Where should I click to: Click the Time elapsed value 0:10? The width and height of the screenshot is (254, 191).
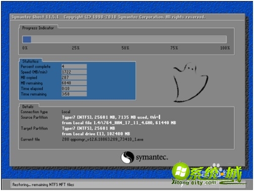coord(74,89)
